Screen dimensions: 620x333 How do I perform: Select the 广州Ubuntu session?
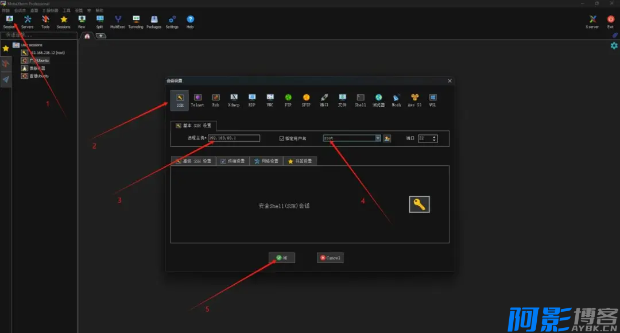click(36, 60)
